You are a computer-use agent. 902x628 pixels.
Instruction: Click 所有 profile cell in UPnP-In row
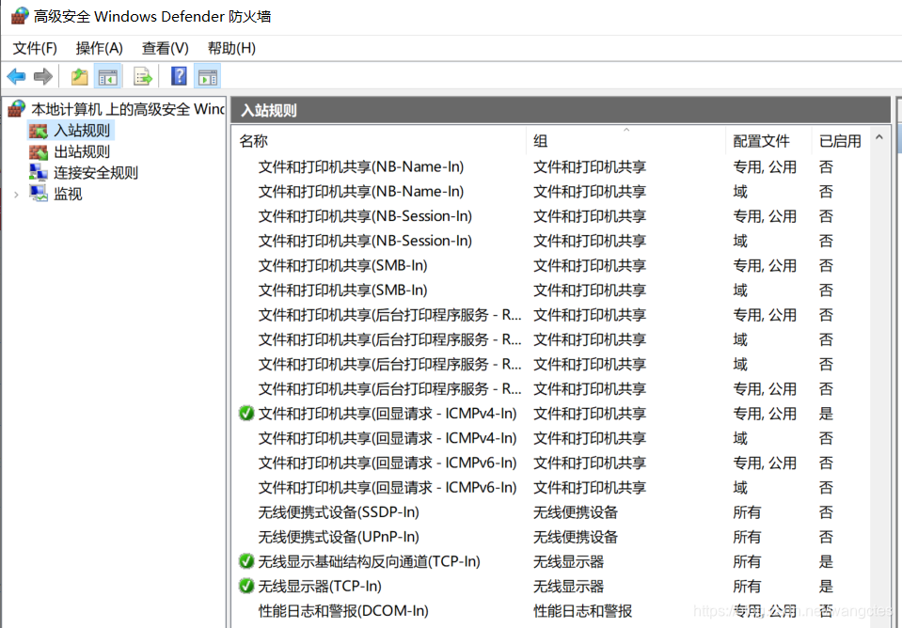[x=747, y=537]
